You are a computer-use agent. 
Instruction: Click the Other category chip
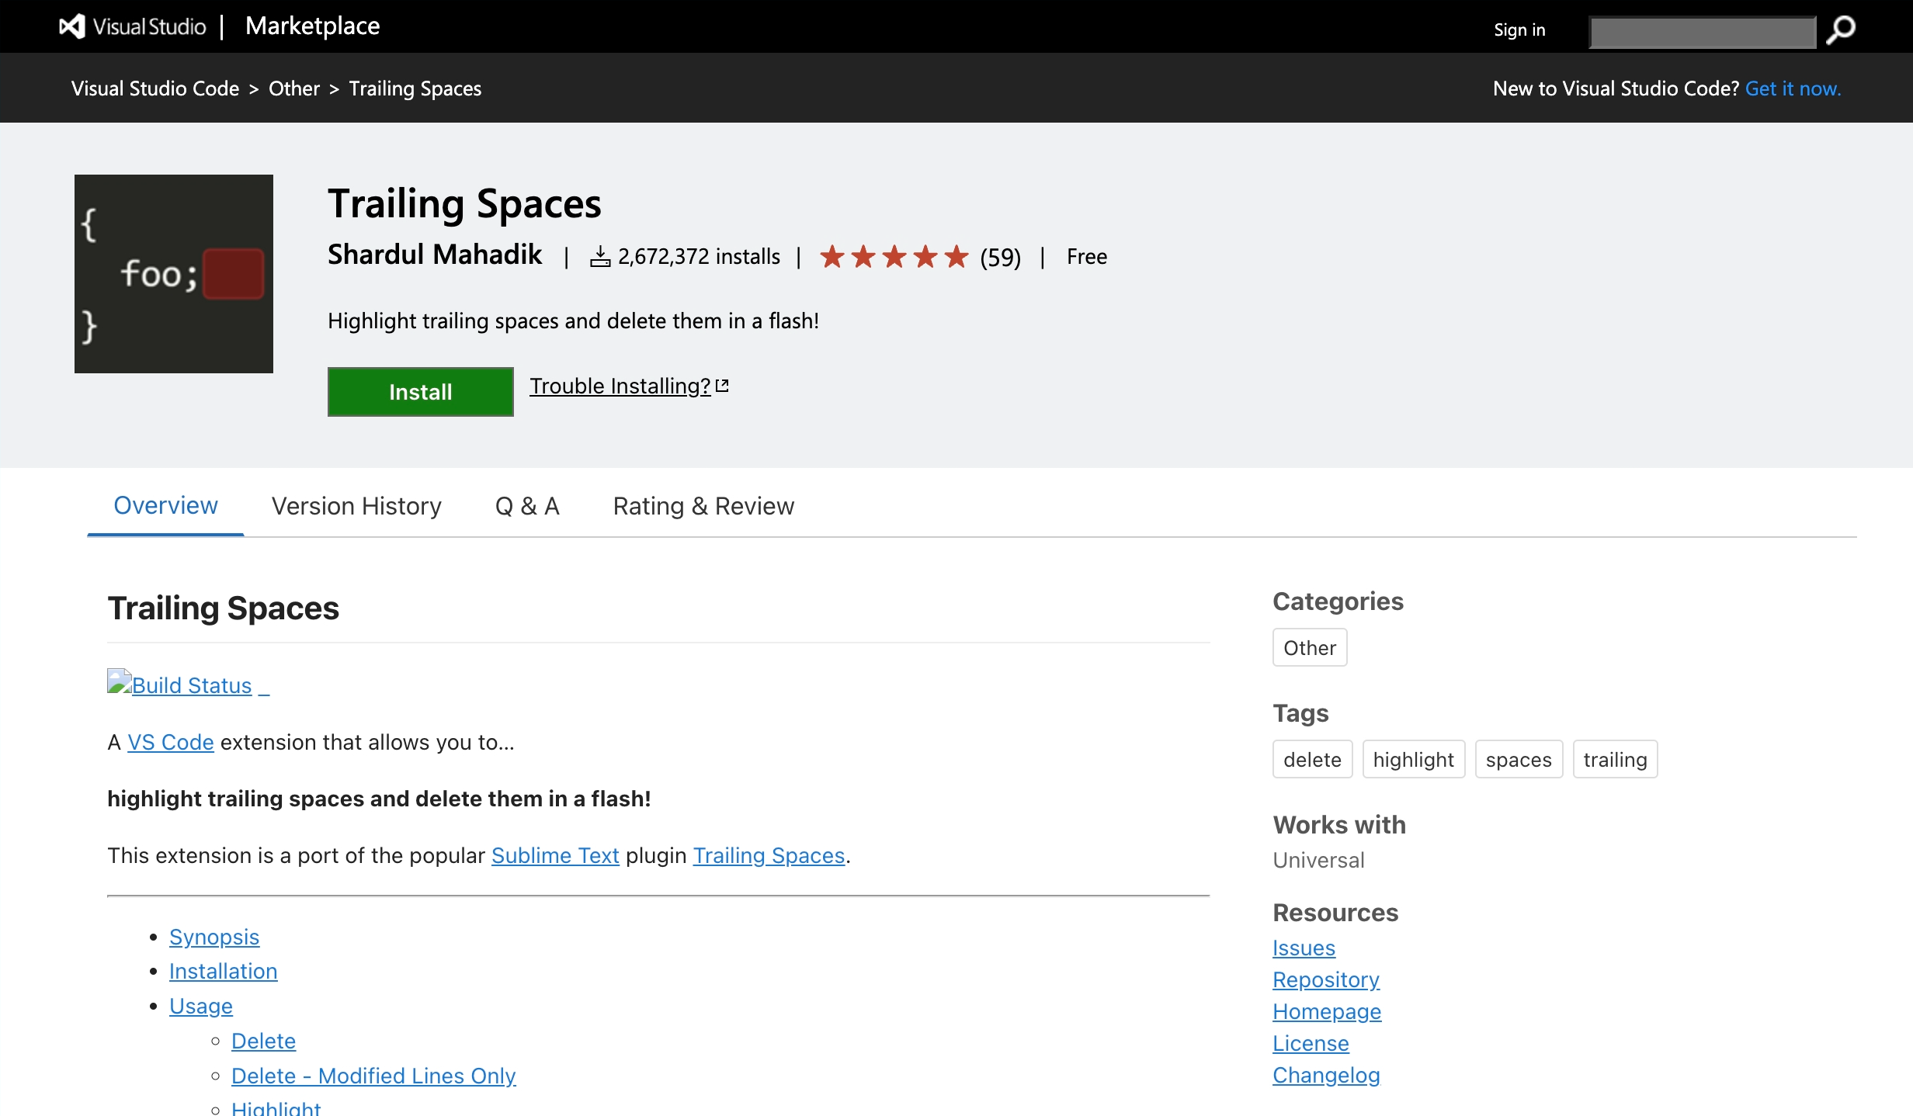(x=1310, y=648)
